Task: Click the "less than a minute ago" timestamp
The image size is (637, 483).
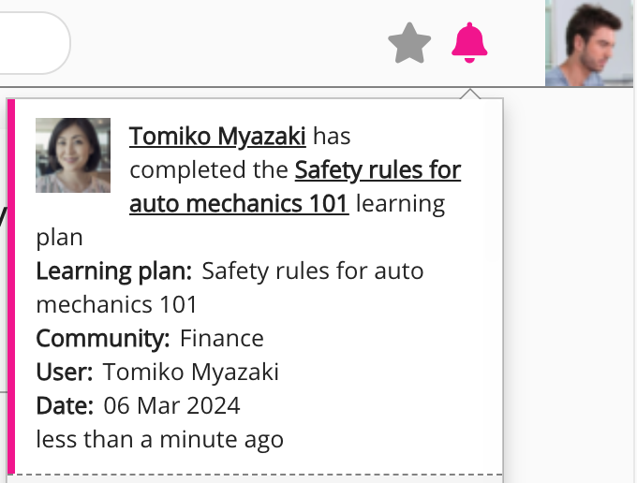Action: point(159,438)
